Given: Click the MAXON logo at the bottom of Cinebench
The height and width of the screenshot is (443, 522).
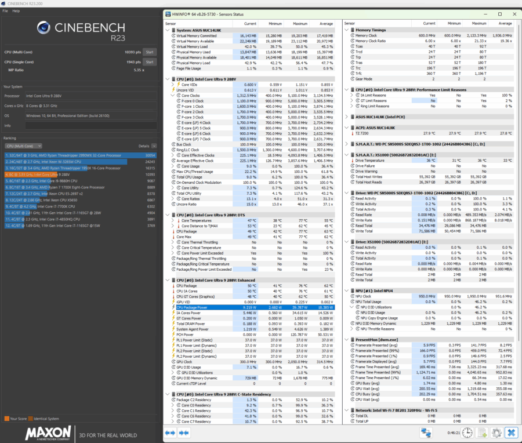Looking at the screenshot, I should click(x=48, y=433).
